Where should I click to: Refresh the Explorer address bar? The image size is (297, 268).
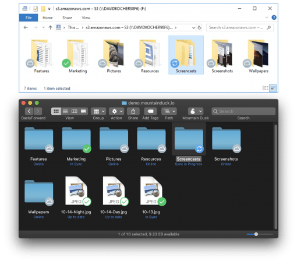pyautogui.click(x=199, y=27)
